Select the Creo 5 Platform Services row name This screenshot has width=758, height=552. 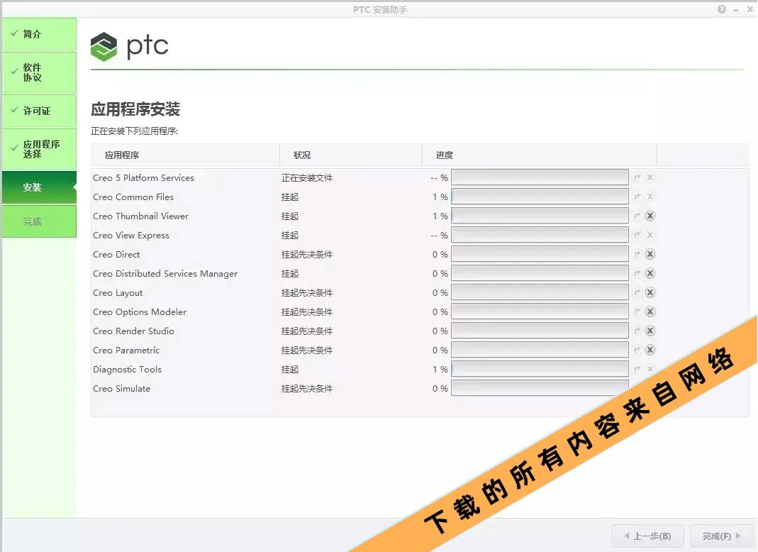pyautogui.click(x=143, y=177)
